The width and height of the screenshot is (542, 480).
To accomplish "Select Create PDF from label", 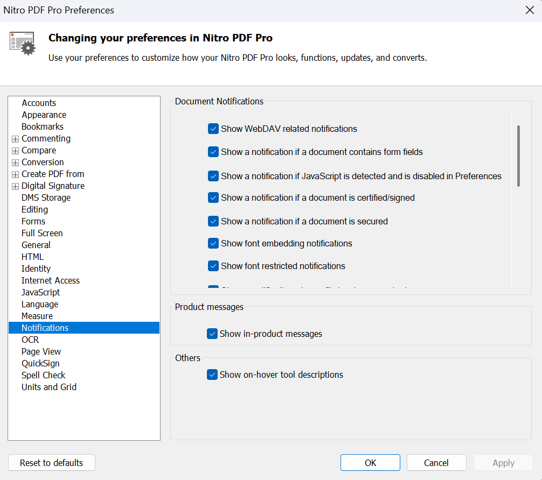I will [x=53, y=174].
